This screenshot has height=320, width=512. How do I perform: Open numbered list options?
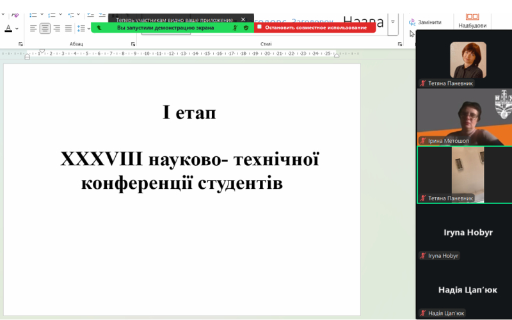(x=61, y=13)
